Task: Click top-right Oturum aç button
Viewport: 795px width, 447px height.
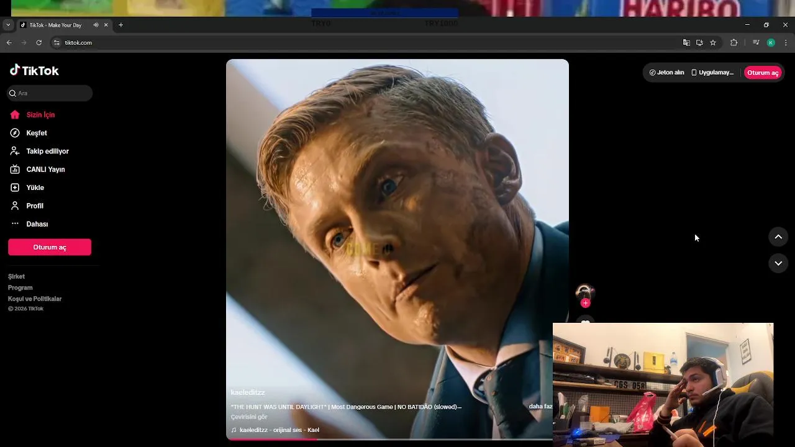Action: click(x=763, y=73)
